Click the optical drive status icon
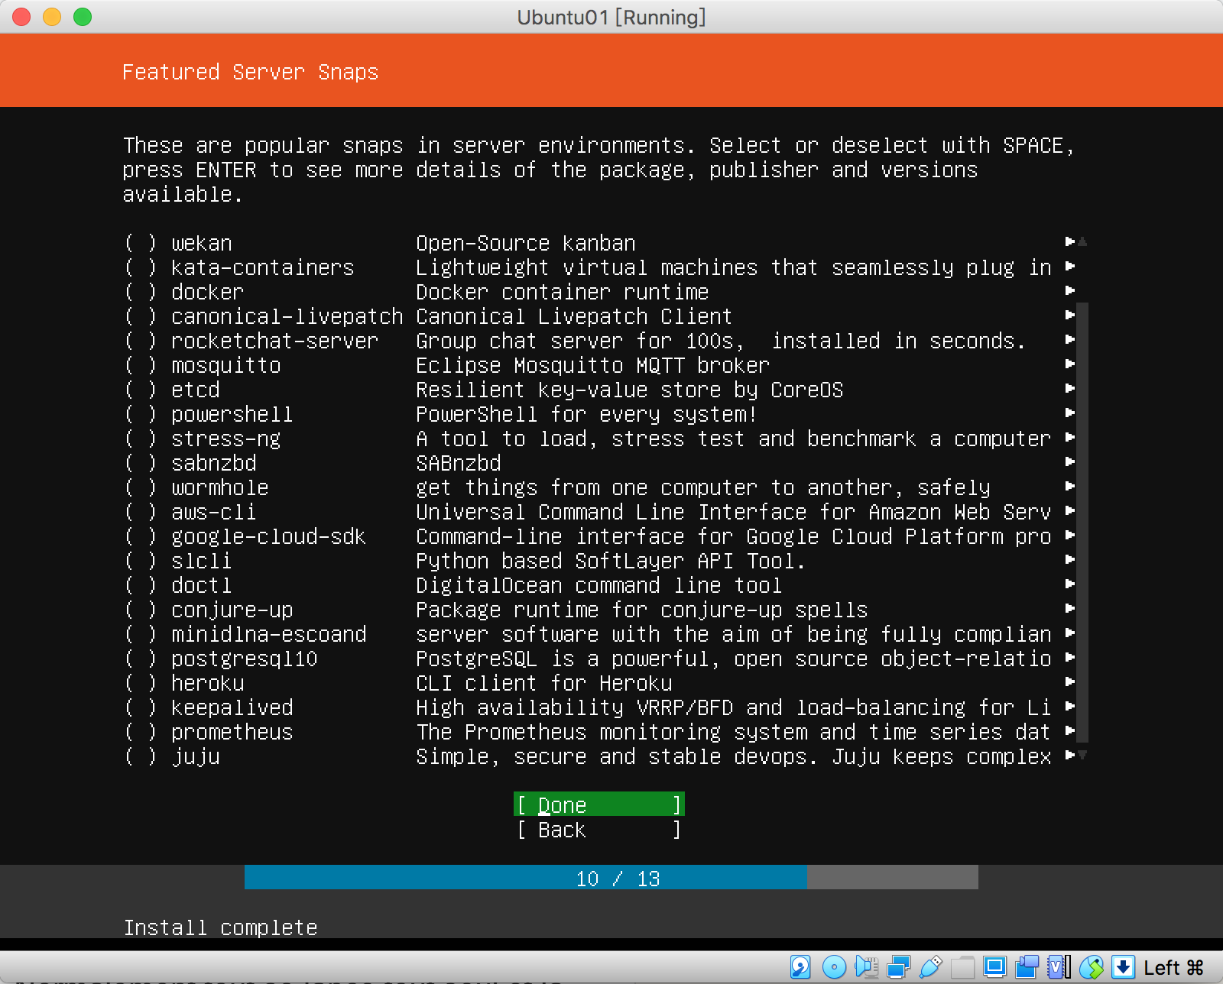Image resolution: width=1223 pixels, height=984 pixels. (834, 967)
